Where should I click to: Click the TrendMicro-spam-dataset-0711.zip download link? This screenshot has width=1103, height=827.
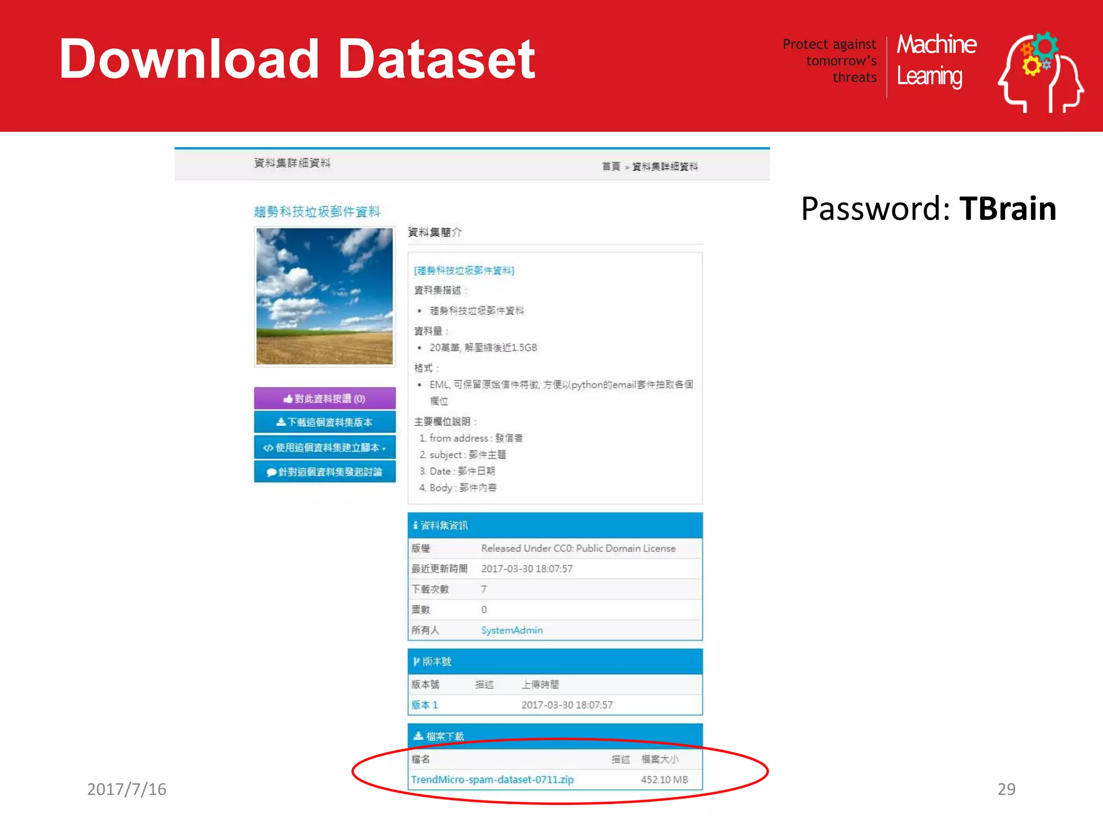pos(492,780)
